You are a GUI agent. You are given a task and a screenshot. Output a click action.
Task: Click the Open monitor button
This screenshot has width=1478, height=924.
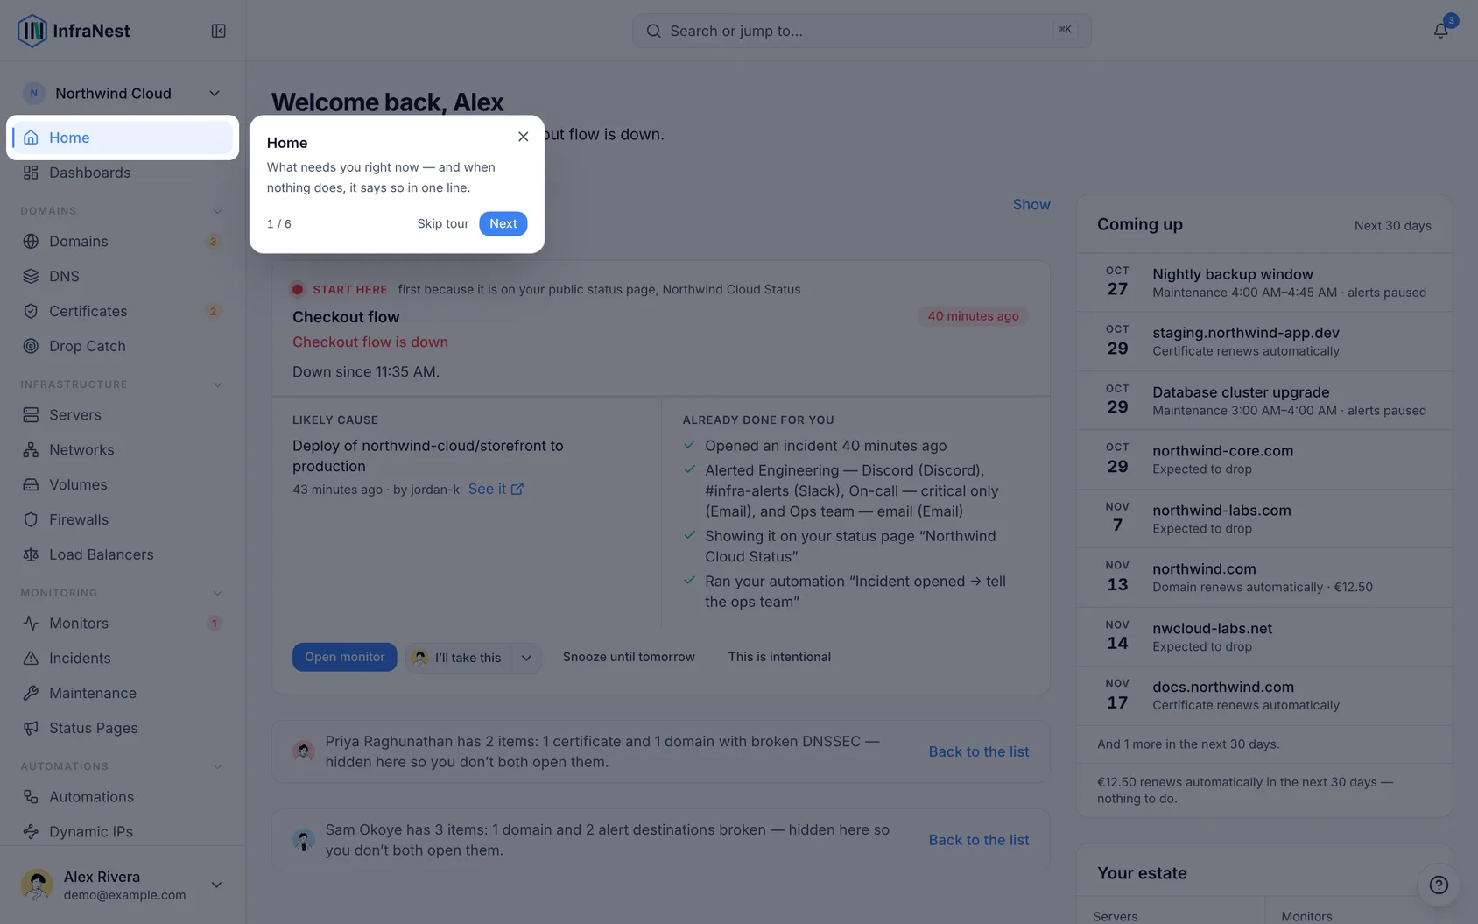(x=344, y=657)
